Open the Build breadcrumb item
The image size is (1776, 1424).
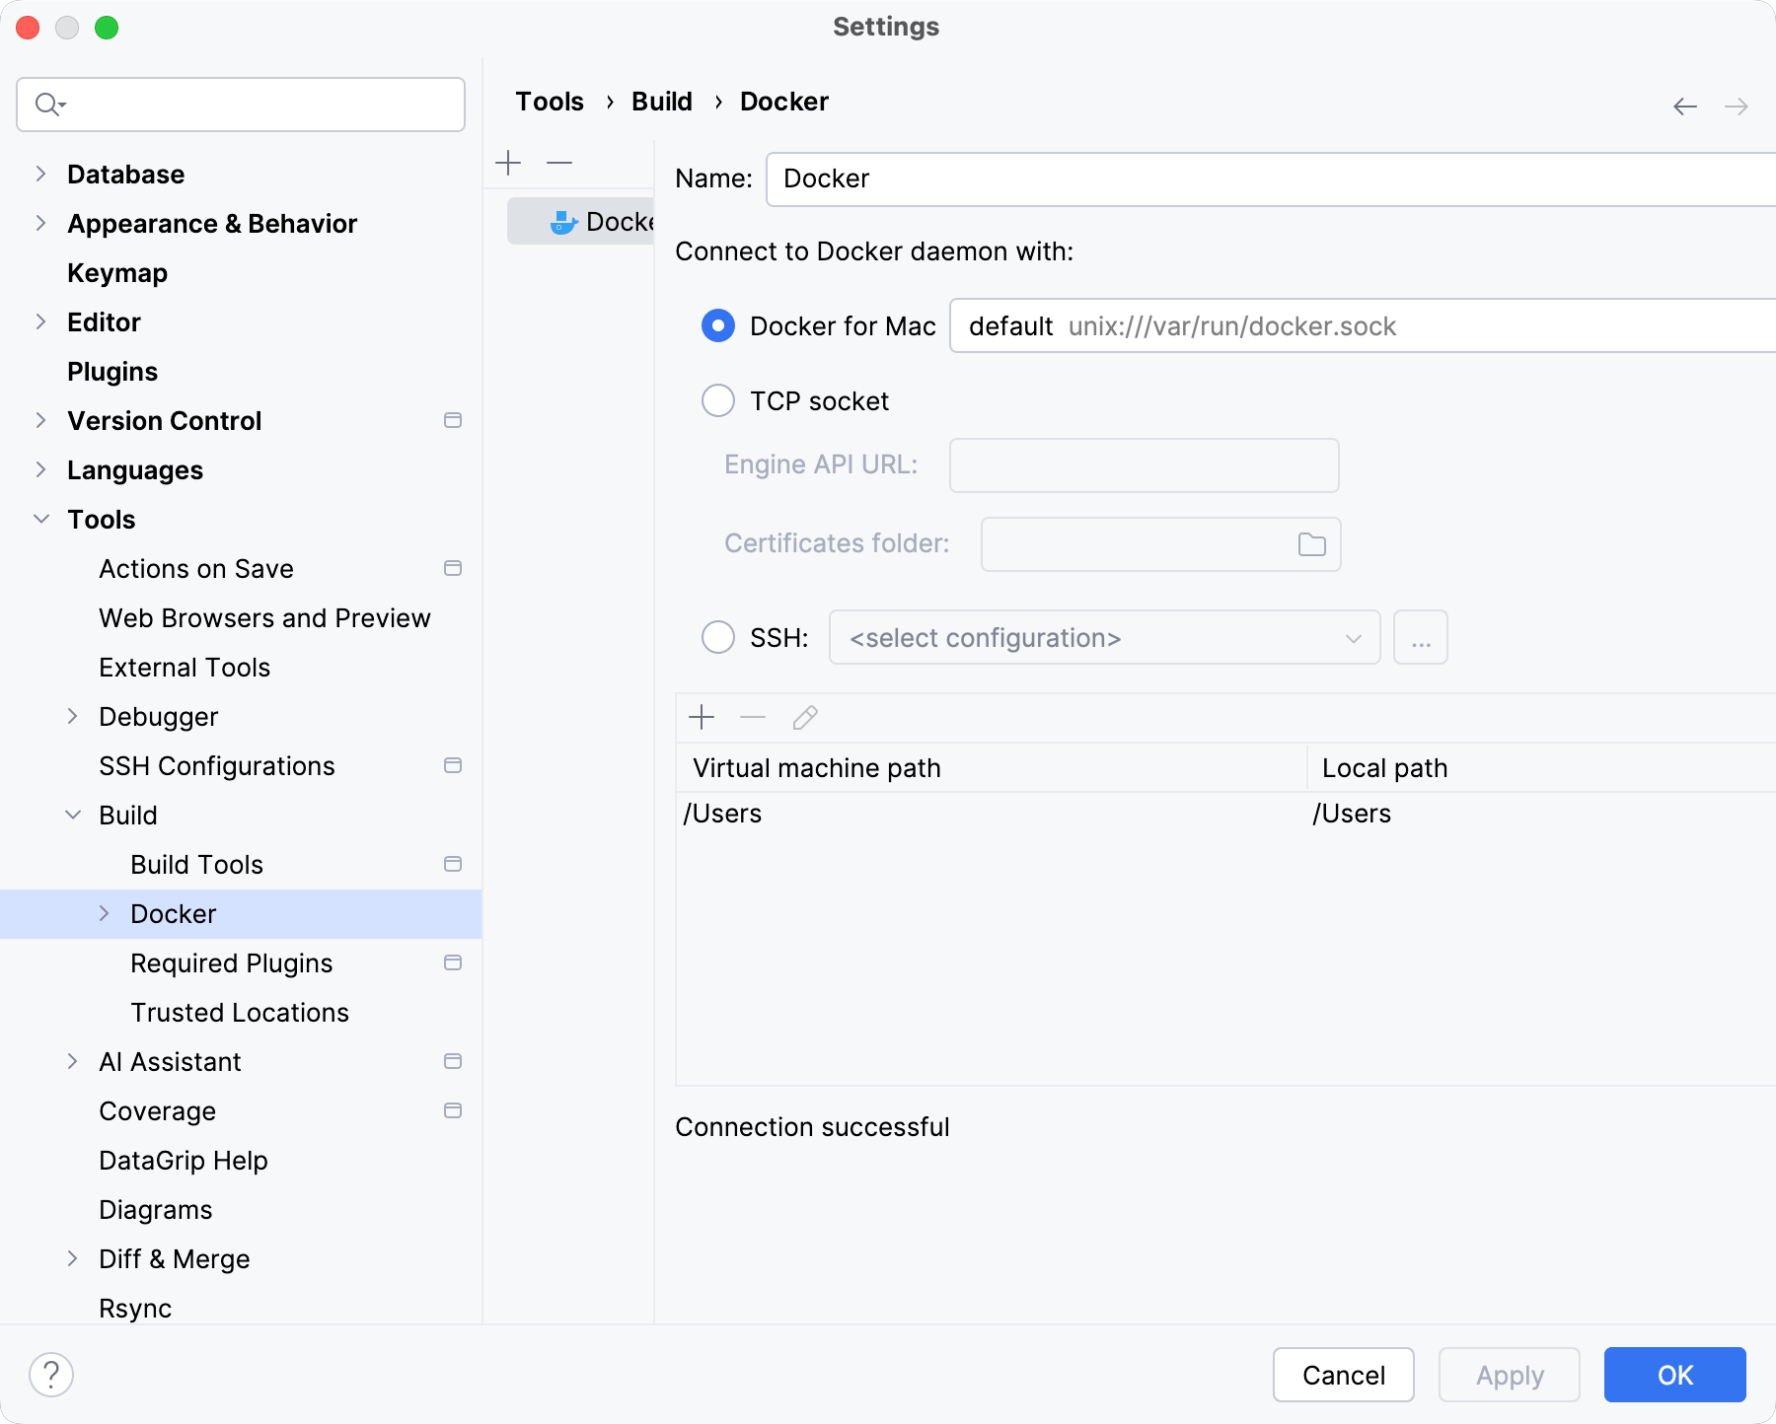[x=661, y=101]
